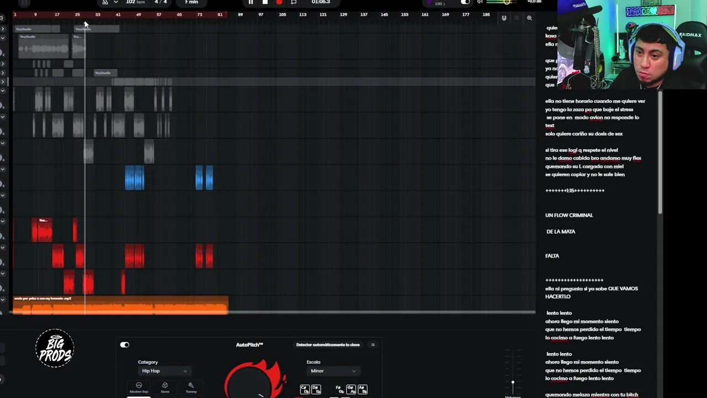
Task: Click 'ella no tiene horario cuando me quiere ver'
Action: pos(595,101)
